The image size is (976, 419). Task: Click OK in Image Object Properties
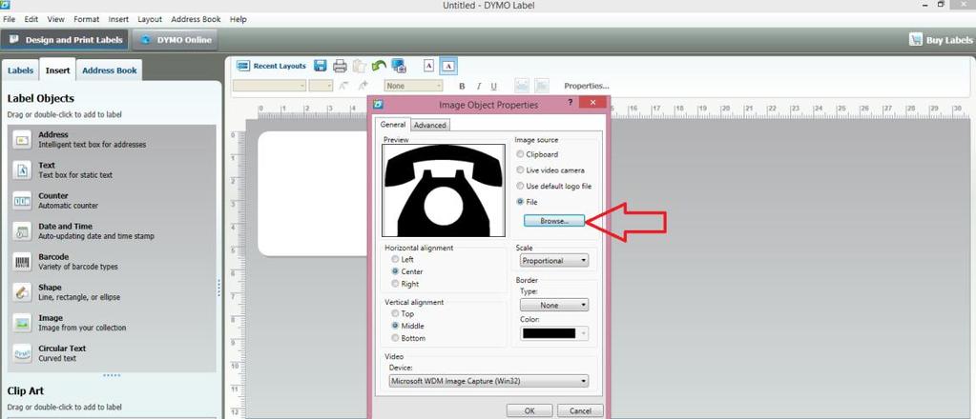pos(530,411)
